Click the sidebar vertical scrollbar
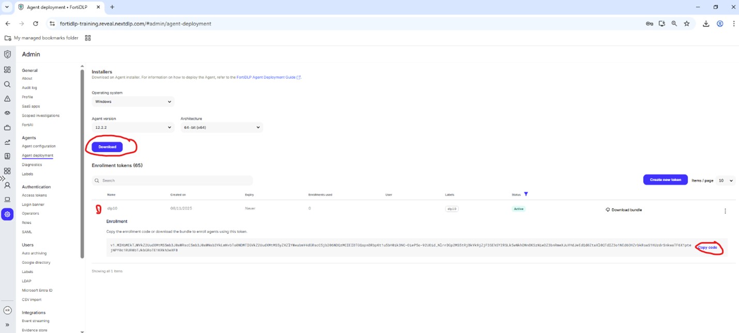The image size is (739, 333). tap(82, 164)
